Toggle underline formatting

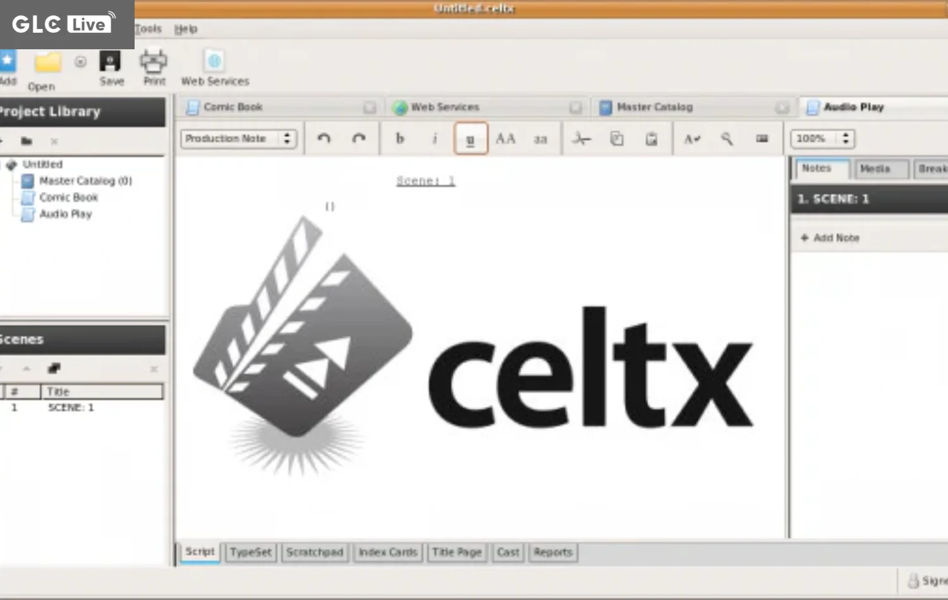point(470,139)
